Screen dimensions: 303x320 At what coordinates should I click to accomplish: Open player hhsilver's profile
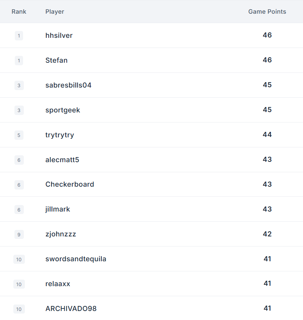(x=59, y=36)
